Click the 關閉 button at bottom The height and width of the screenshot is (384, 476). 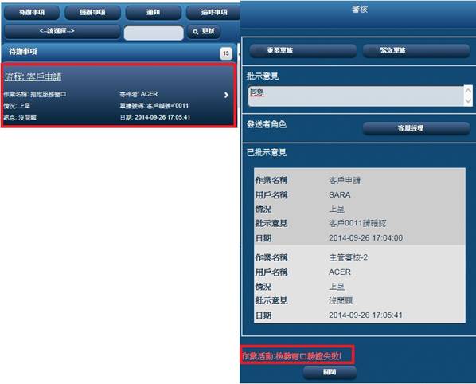coord(330,373)
